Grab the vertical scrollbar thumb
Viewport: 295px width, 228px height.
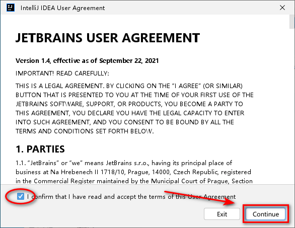292,22
